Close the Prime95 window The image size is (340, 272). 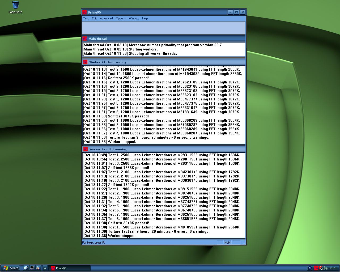click(243, 12)
